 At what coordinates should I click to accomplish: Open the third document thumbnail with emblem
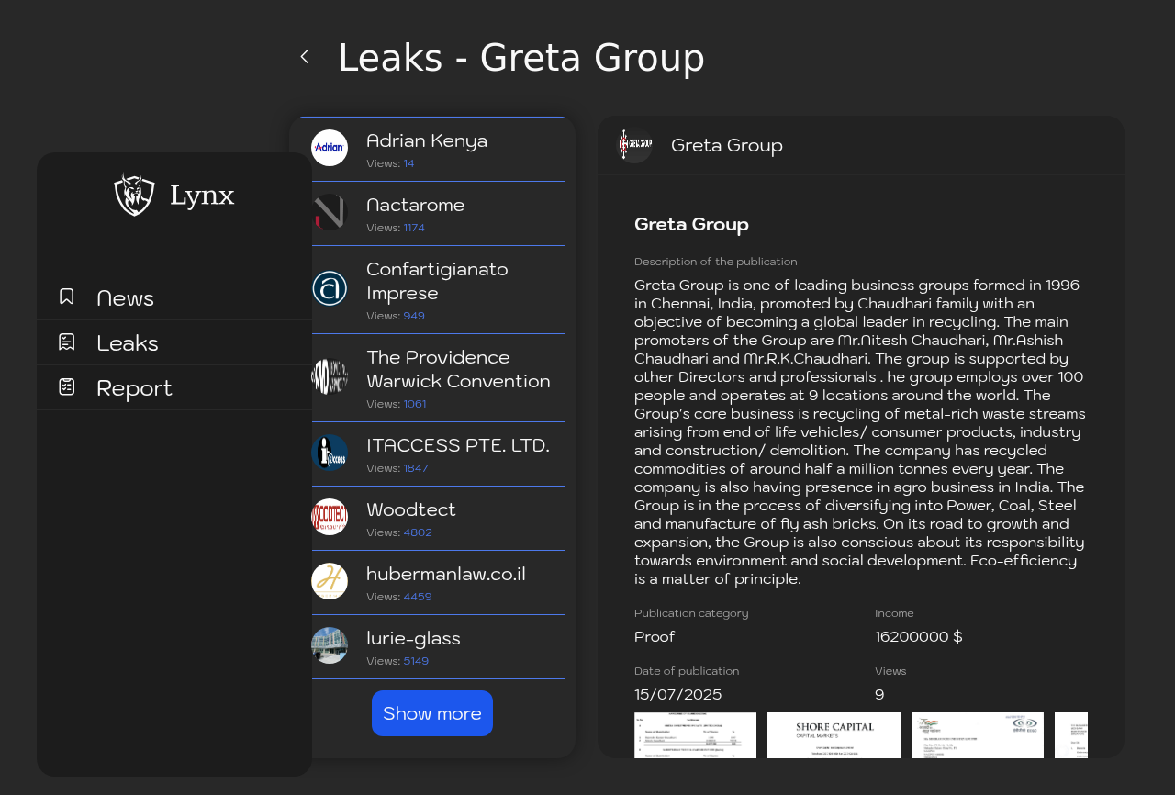tap(978, 735)
